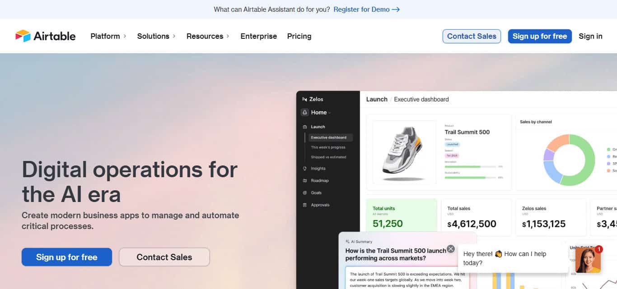Click the Launch breadcrumb
Viewport: 617px width, 289px height.
coord(377,99)
